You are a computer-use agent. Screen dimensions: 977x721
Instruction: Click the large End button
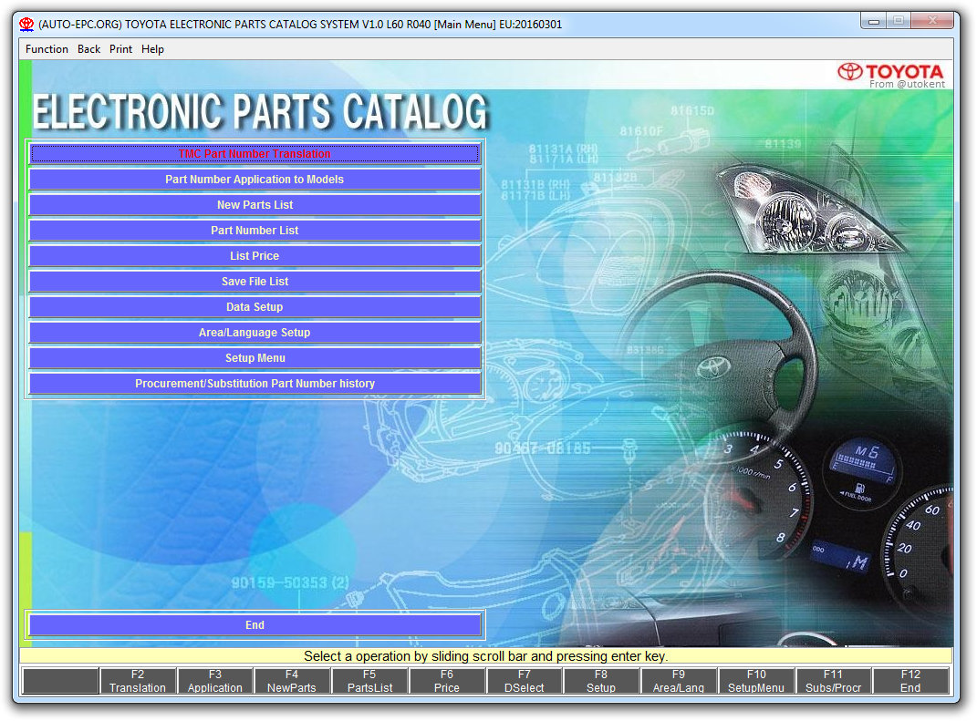(x=255, y=625)
